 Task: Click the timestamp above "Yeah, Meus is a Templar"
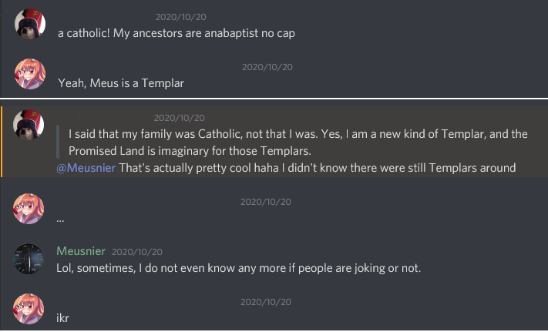267,66
